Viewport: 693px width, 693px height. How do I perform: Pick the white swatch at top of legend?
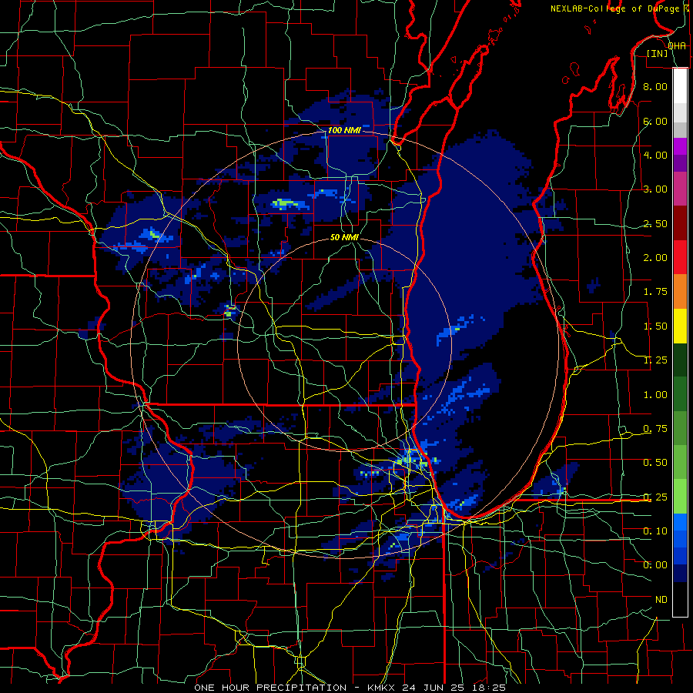pos(680,85)
